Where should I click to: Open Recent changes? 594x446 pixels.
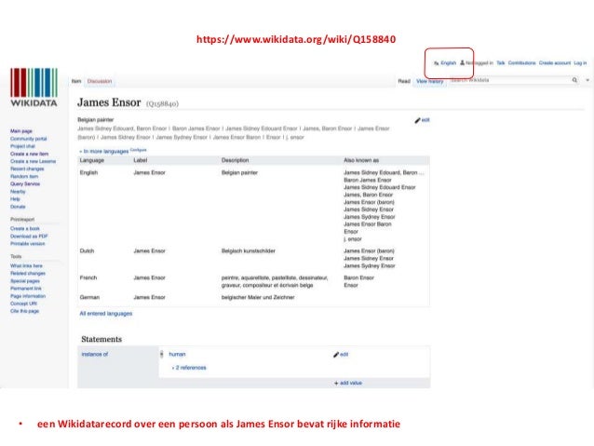(x=27, y=169)
